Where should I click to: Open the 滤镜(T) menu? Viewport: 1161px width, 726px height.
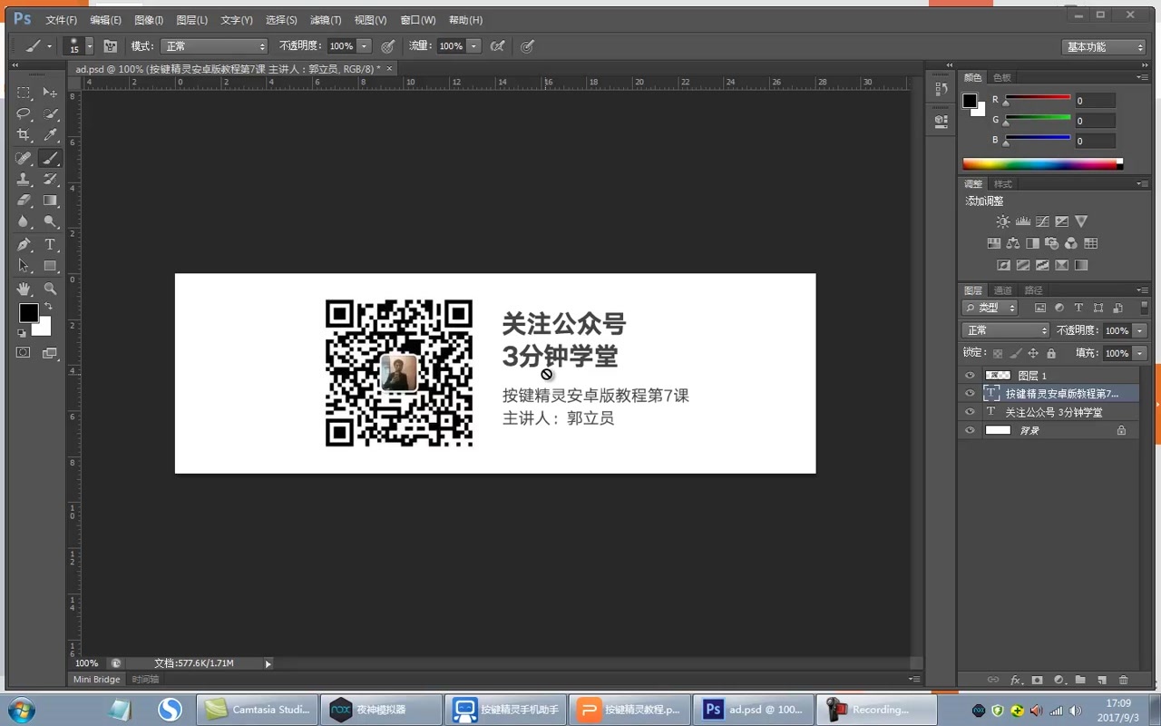click(326, 20)
